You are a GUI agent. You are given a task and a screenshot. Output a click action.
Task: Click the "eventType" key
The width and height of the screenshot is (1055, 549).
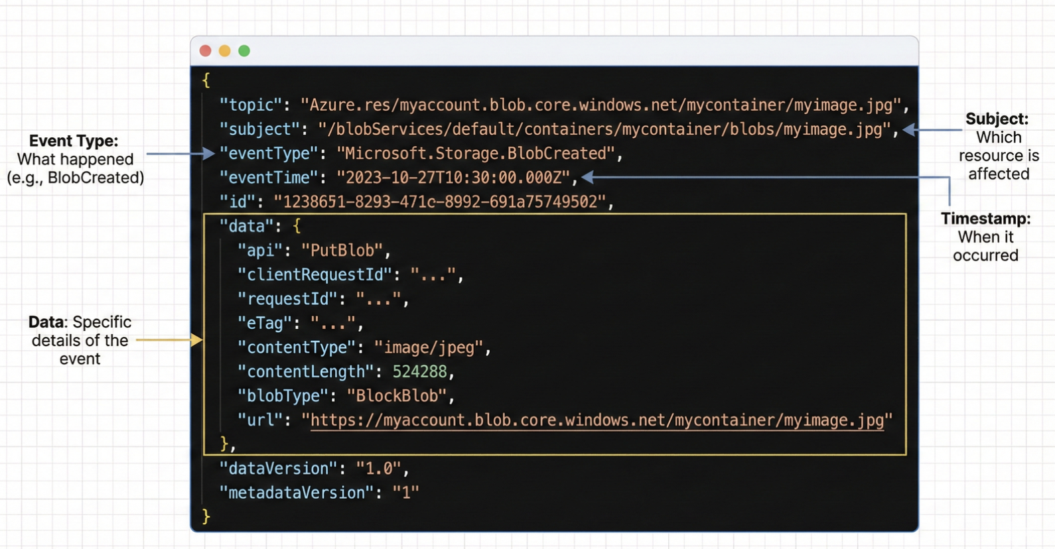coord(269,153)
